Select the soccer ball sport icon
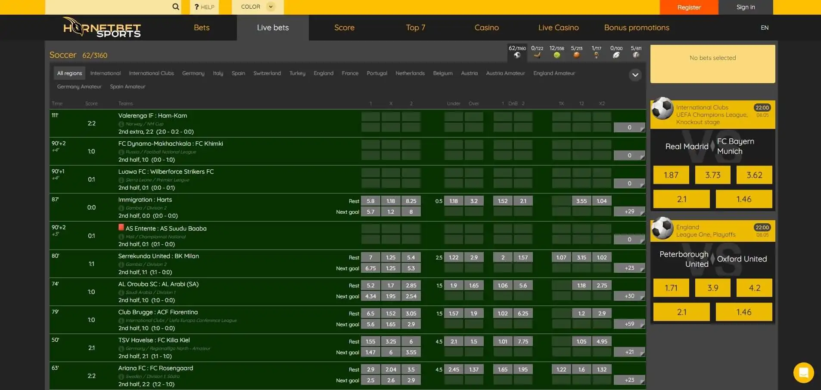The width and height of the screenshot is (821, 390). (x=517, y=55)
